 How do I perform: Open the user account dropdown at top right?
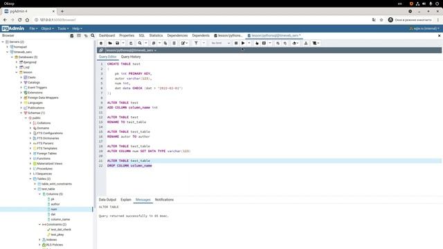tap(424, 28)
